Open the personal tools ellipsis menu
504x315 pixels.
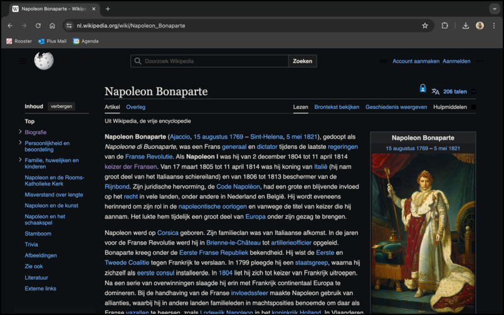(x=480, y=61)
